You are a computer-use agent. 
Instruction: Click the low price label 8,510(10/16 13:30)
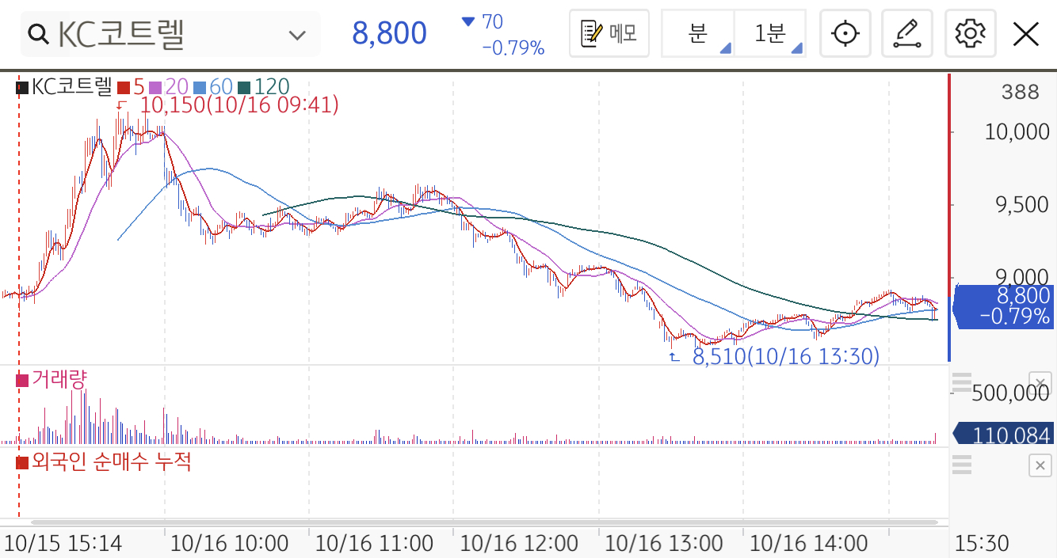tap(786, 356)
